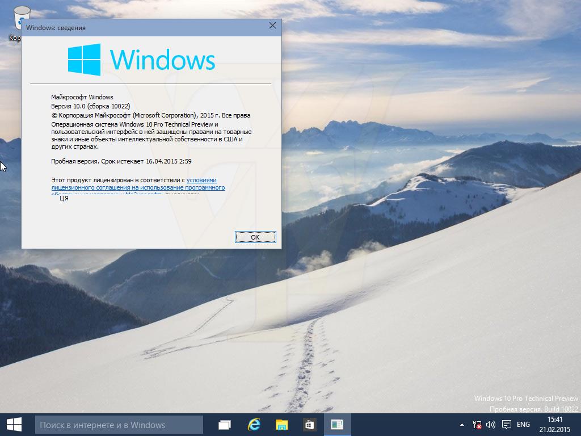Viewport: 581px width, 436px height.
Task: Click the 'Поиск в интернете и в Windows' search box
Action: pos(119,425)
